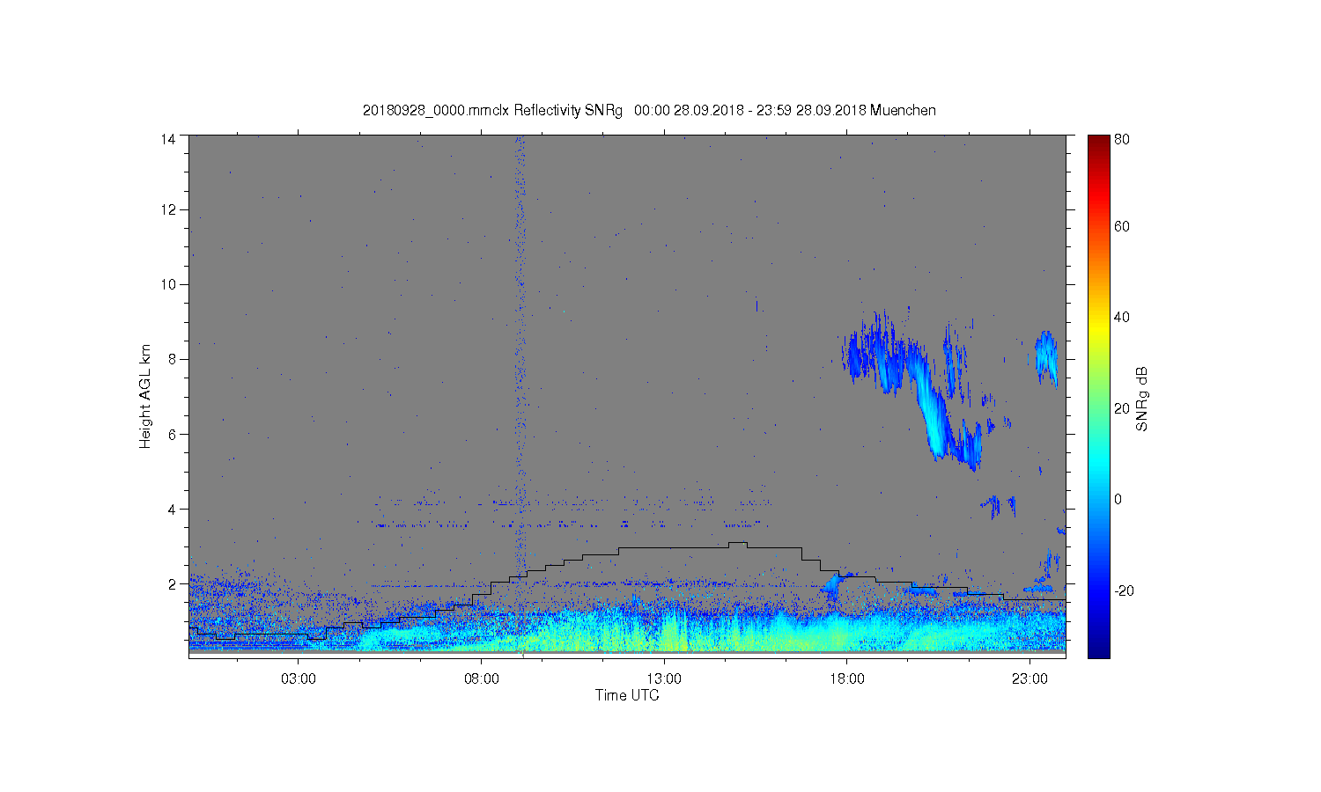Click the 'Height AGL km' y-axis label
Viewport: 1321px width, 792px height.
145,396
